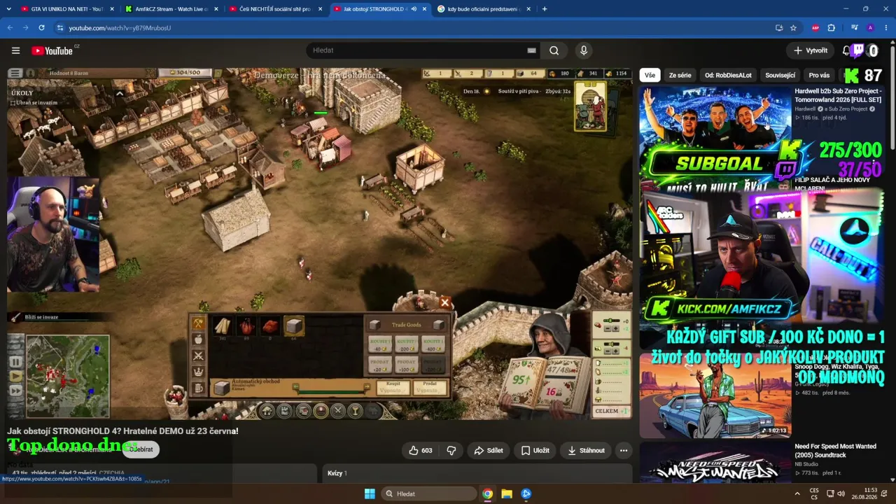This screenshot has width=896, height=504.
Task: Show hidden system tray icons
Action: point(797,493)
